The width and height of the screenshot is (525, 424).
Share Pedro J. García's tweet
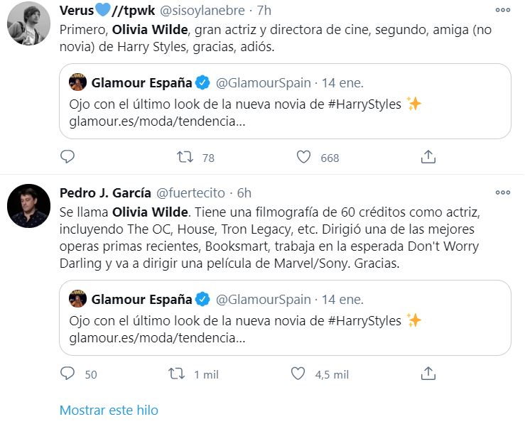click(428, 373)
